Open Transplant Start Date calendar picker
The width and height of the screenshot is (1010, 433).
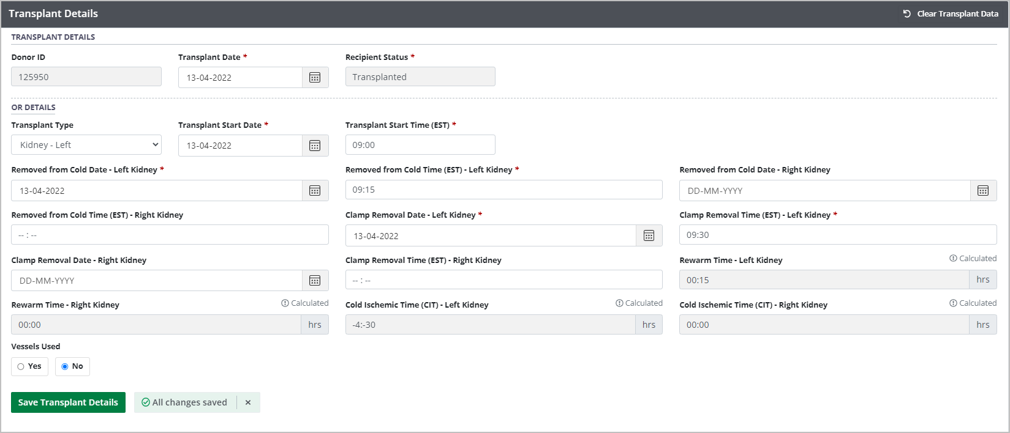(x=315, y=146)
